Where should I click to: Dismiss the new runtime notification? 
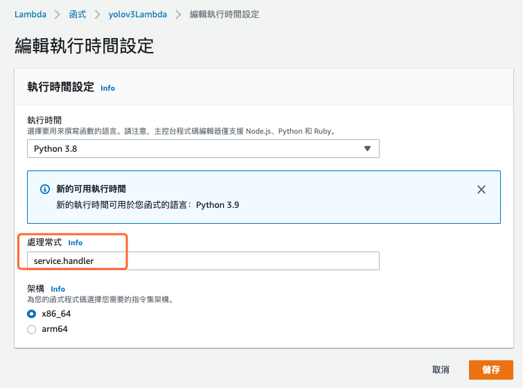pos(481,189)
